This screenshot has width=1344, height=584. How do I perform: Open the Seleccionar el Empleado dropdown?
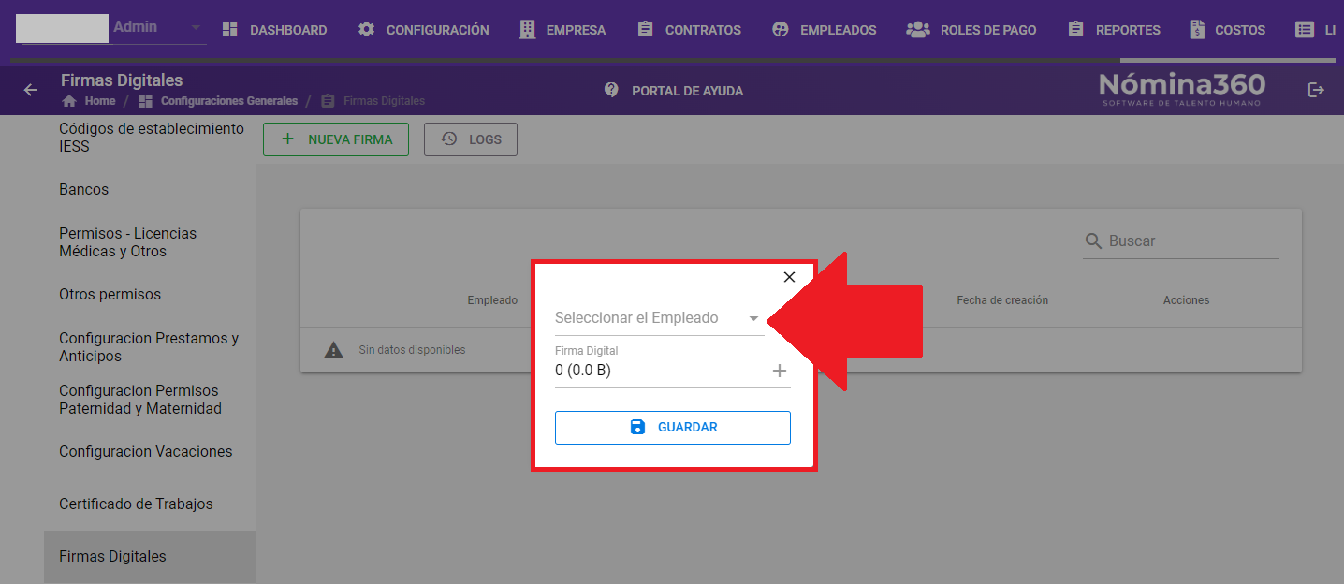660,318
